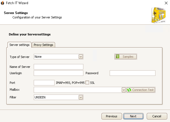Click the Mailbox combo box text area
This screenshot has width=170, height=122.
78,90
